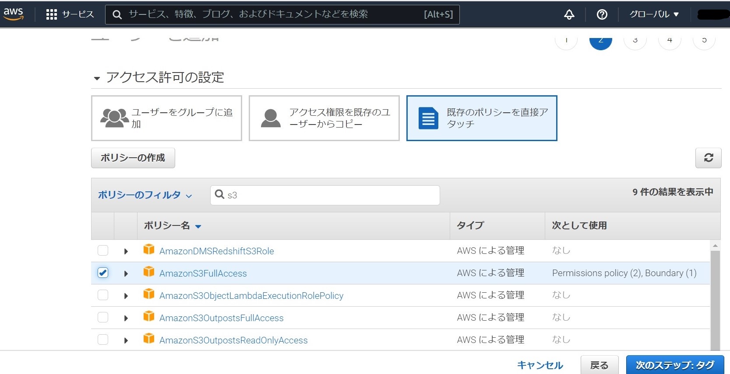This screenshot has width=730, height=374.
Task: Click the scrollbar up arrow in policy list
Action: pyautogui.click(x=715, y=246)
